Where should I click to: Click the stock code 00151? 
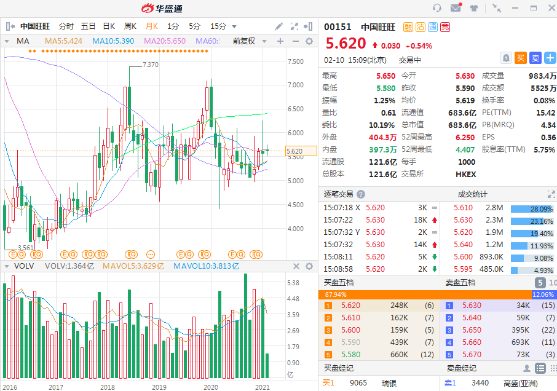point(338,27)
